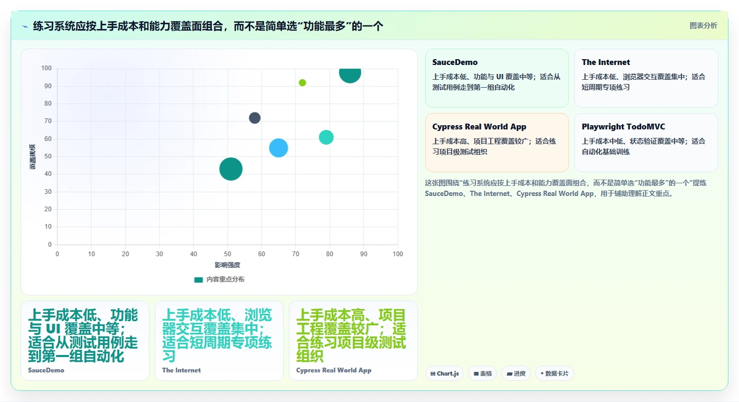Click the chart icon in the Chart.js tag
The image size is (739, 402).
click(x=433, y=373)
